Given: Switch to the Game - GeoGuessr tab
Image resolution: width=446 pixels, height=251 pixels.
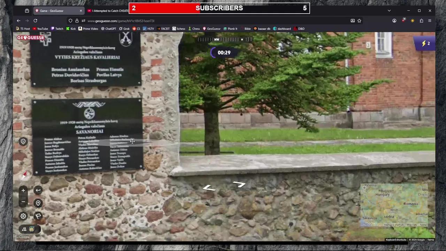Looking at the screenshot, I should pyautogui.click(x=52, y=10).
